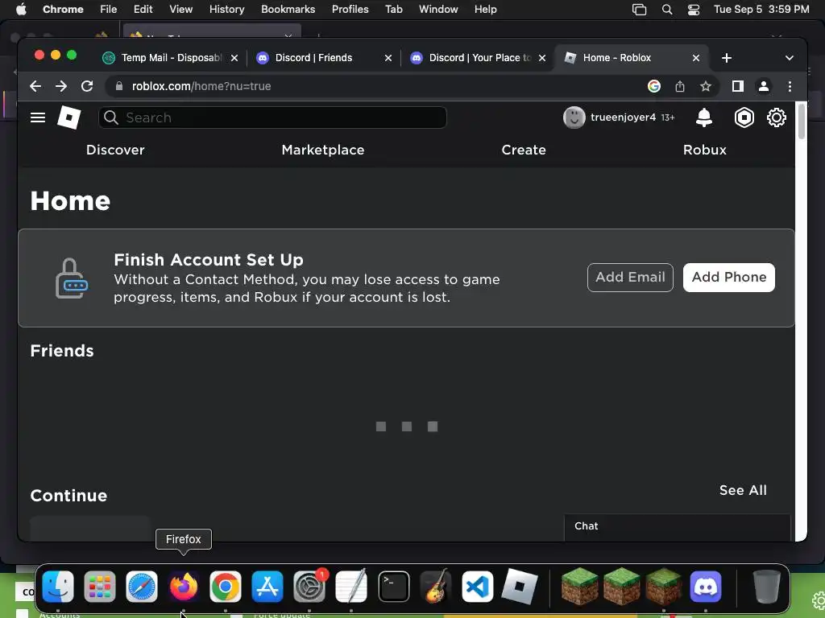Close the Home - Roblox tab

tap(695, 58)
